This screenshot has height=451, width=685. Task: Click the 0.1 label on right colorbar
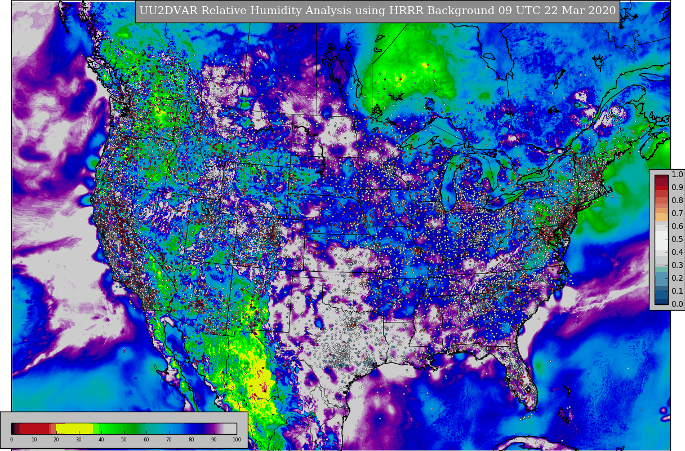pyautogui.click(x=677, y=291)
